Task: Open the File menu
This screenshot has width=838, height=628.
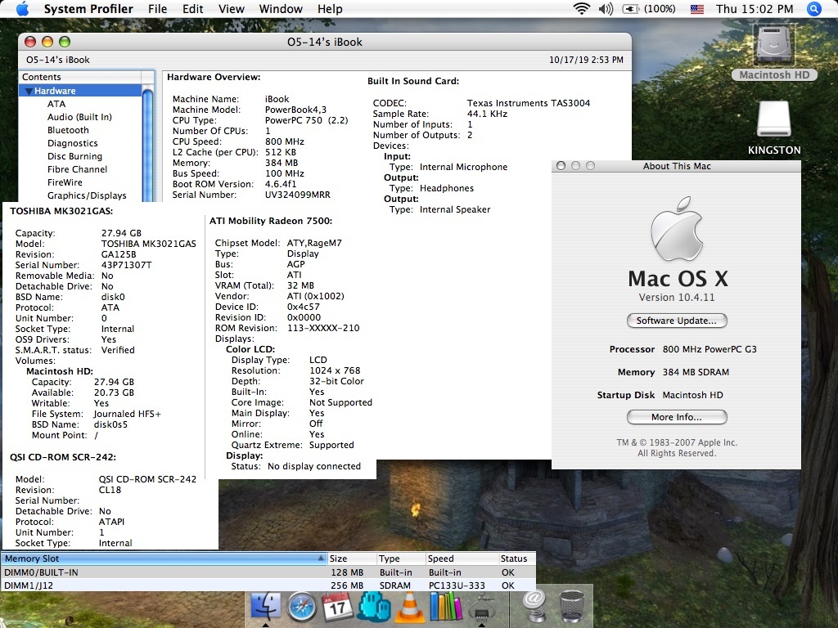Action: pos(158,9)
